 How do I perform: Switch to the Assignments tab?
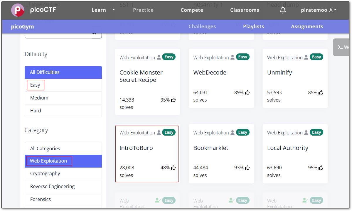pyautogui.click(x=307, y=26)
